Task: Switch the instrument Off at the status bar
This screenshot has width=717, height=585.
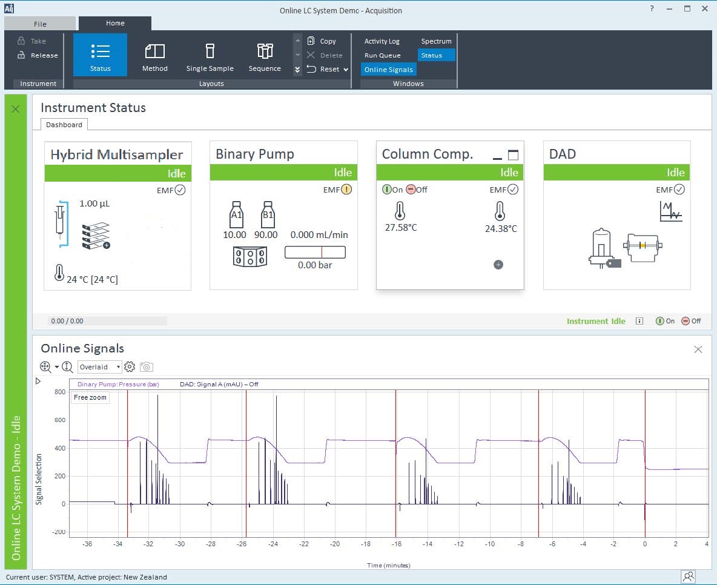Action: [684, 321]
